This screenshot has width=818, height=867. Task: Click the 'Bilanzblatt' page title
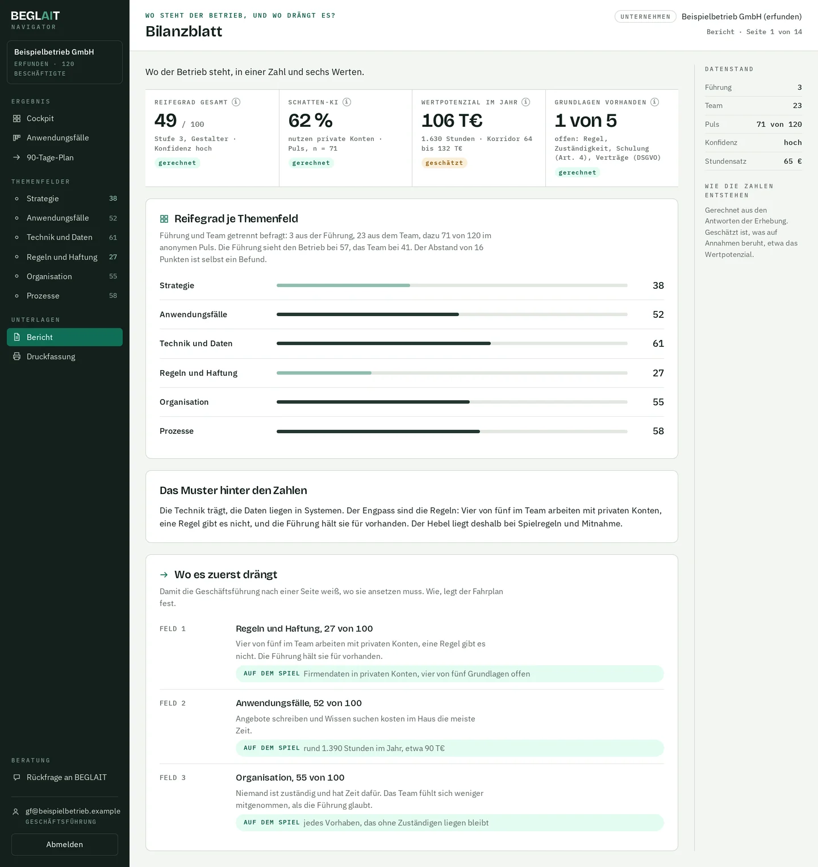tap(184, 31)
